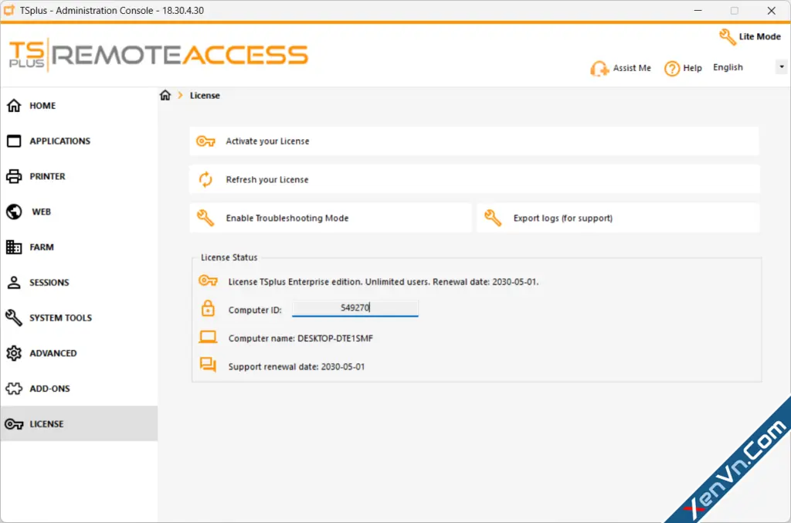
Task: Click the License key icon in sidebar
Action: tap(14, 424)
